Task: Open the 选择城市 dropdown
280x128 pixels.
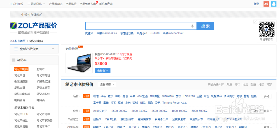Action: point(107,84)
